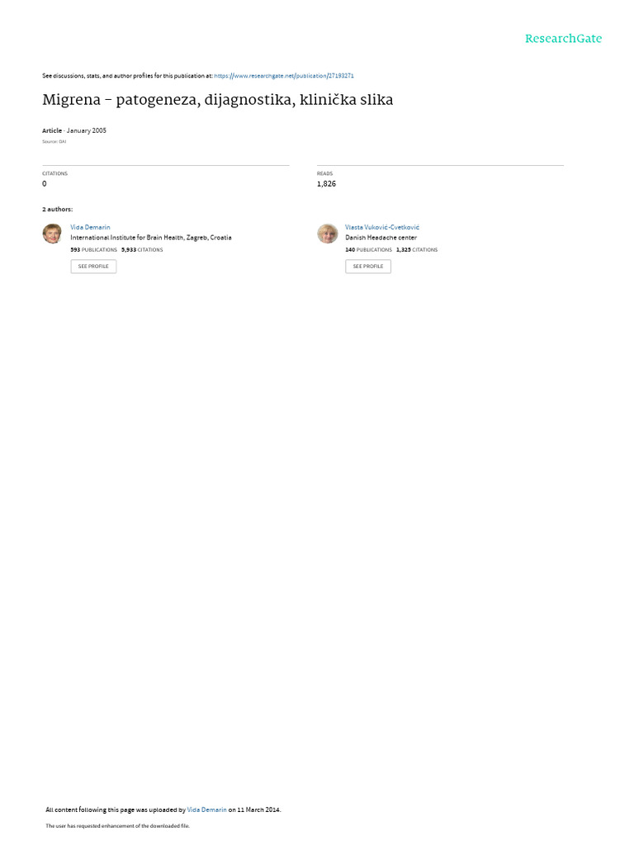Select the title Migrena – patogeneza, dijagnostika
The height and width of the screenshot is (845, 634).
tap(218, 100)
